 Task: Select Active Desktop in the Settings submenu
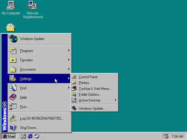tap(94, 100)
